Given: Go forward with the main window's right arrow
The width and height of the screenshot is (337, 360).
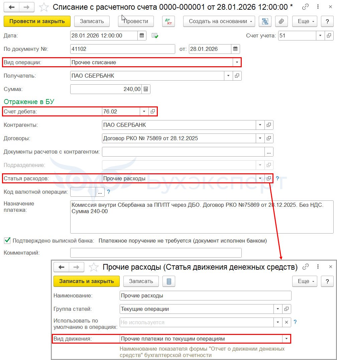Looking at the screenshot, I should (27, 7).
